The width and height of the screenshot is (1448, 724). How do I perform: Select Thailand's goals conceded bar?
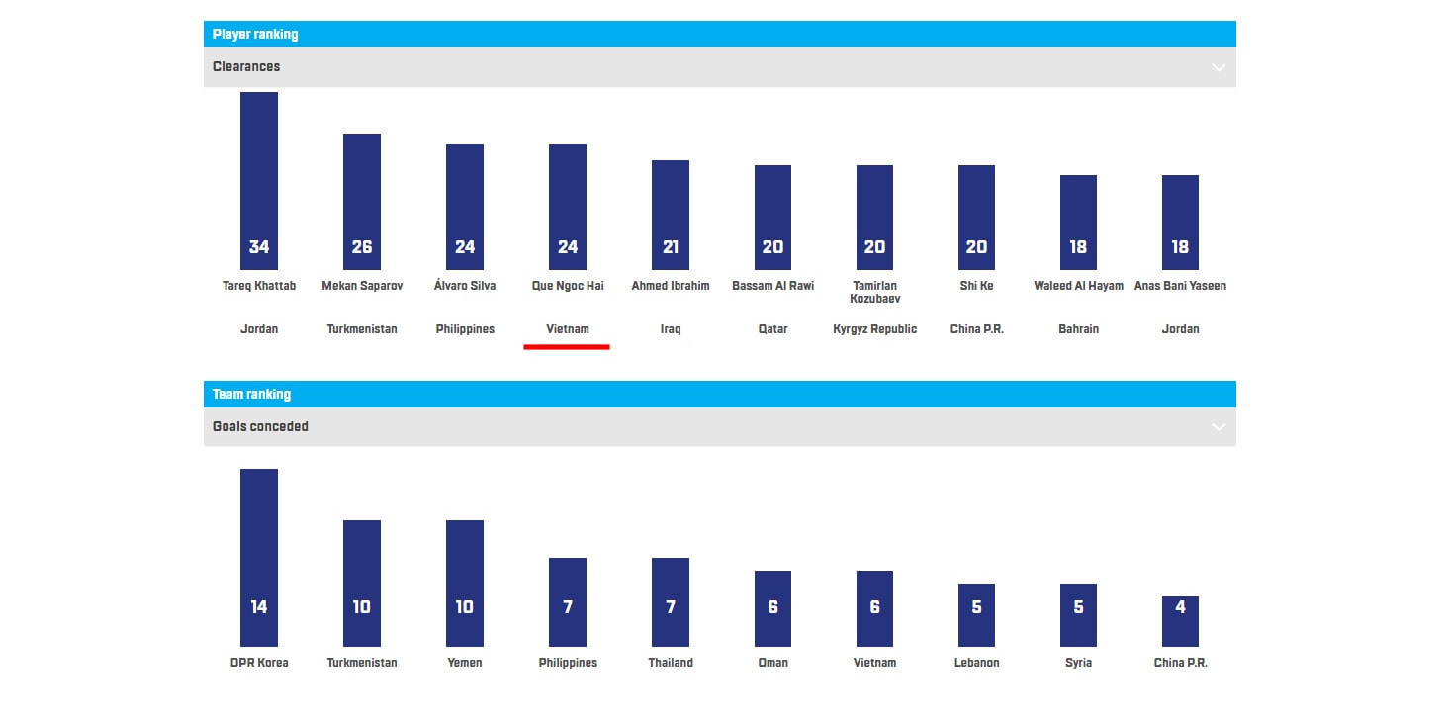(x=671, y=602)
